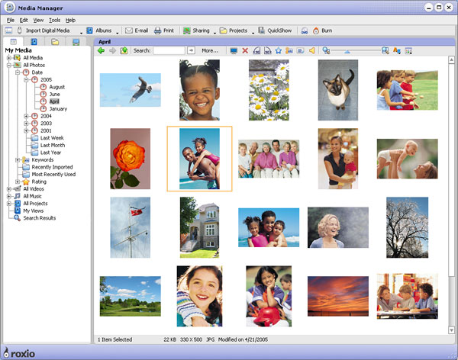Click the E-mail envelope toolbar icon
The width and height of the screenshot is (458, 360).
129,31
